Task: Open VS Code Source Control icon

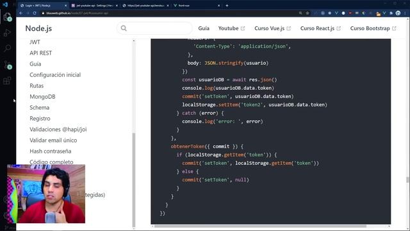Action: point(7,65)
